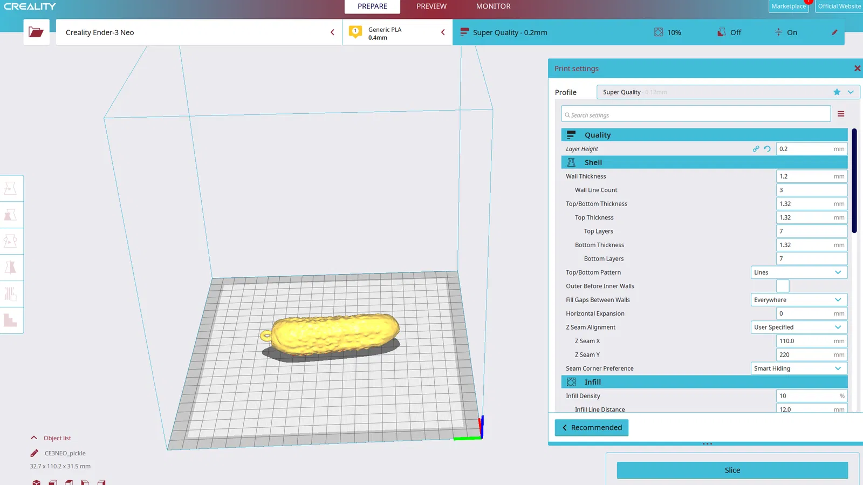Screen dimensions: 863x485
Task: Collapse the Shell settings section
Action: 704,162
